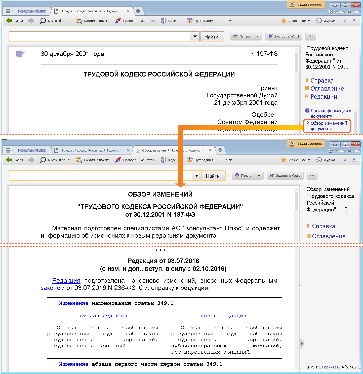Add a new tab in bottom window
Viewport: 363px width, 374px height.
tap(220, 150)
